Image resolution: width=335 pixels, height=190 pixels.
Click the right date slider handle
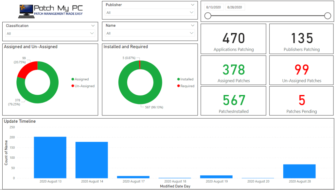[x=327, y=16]
